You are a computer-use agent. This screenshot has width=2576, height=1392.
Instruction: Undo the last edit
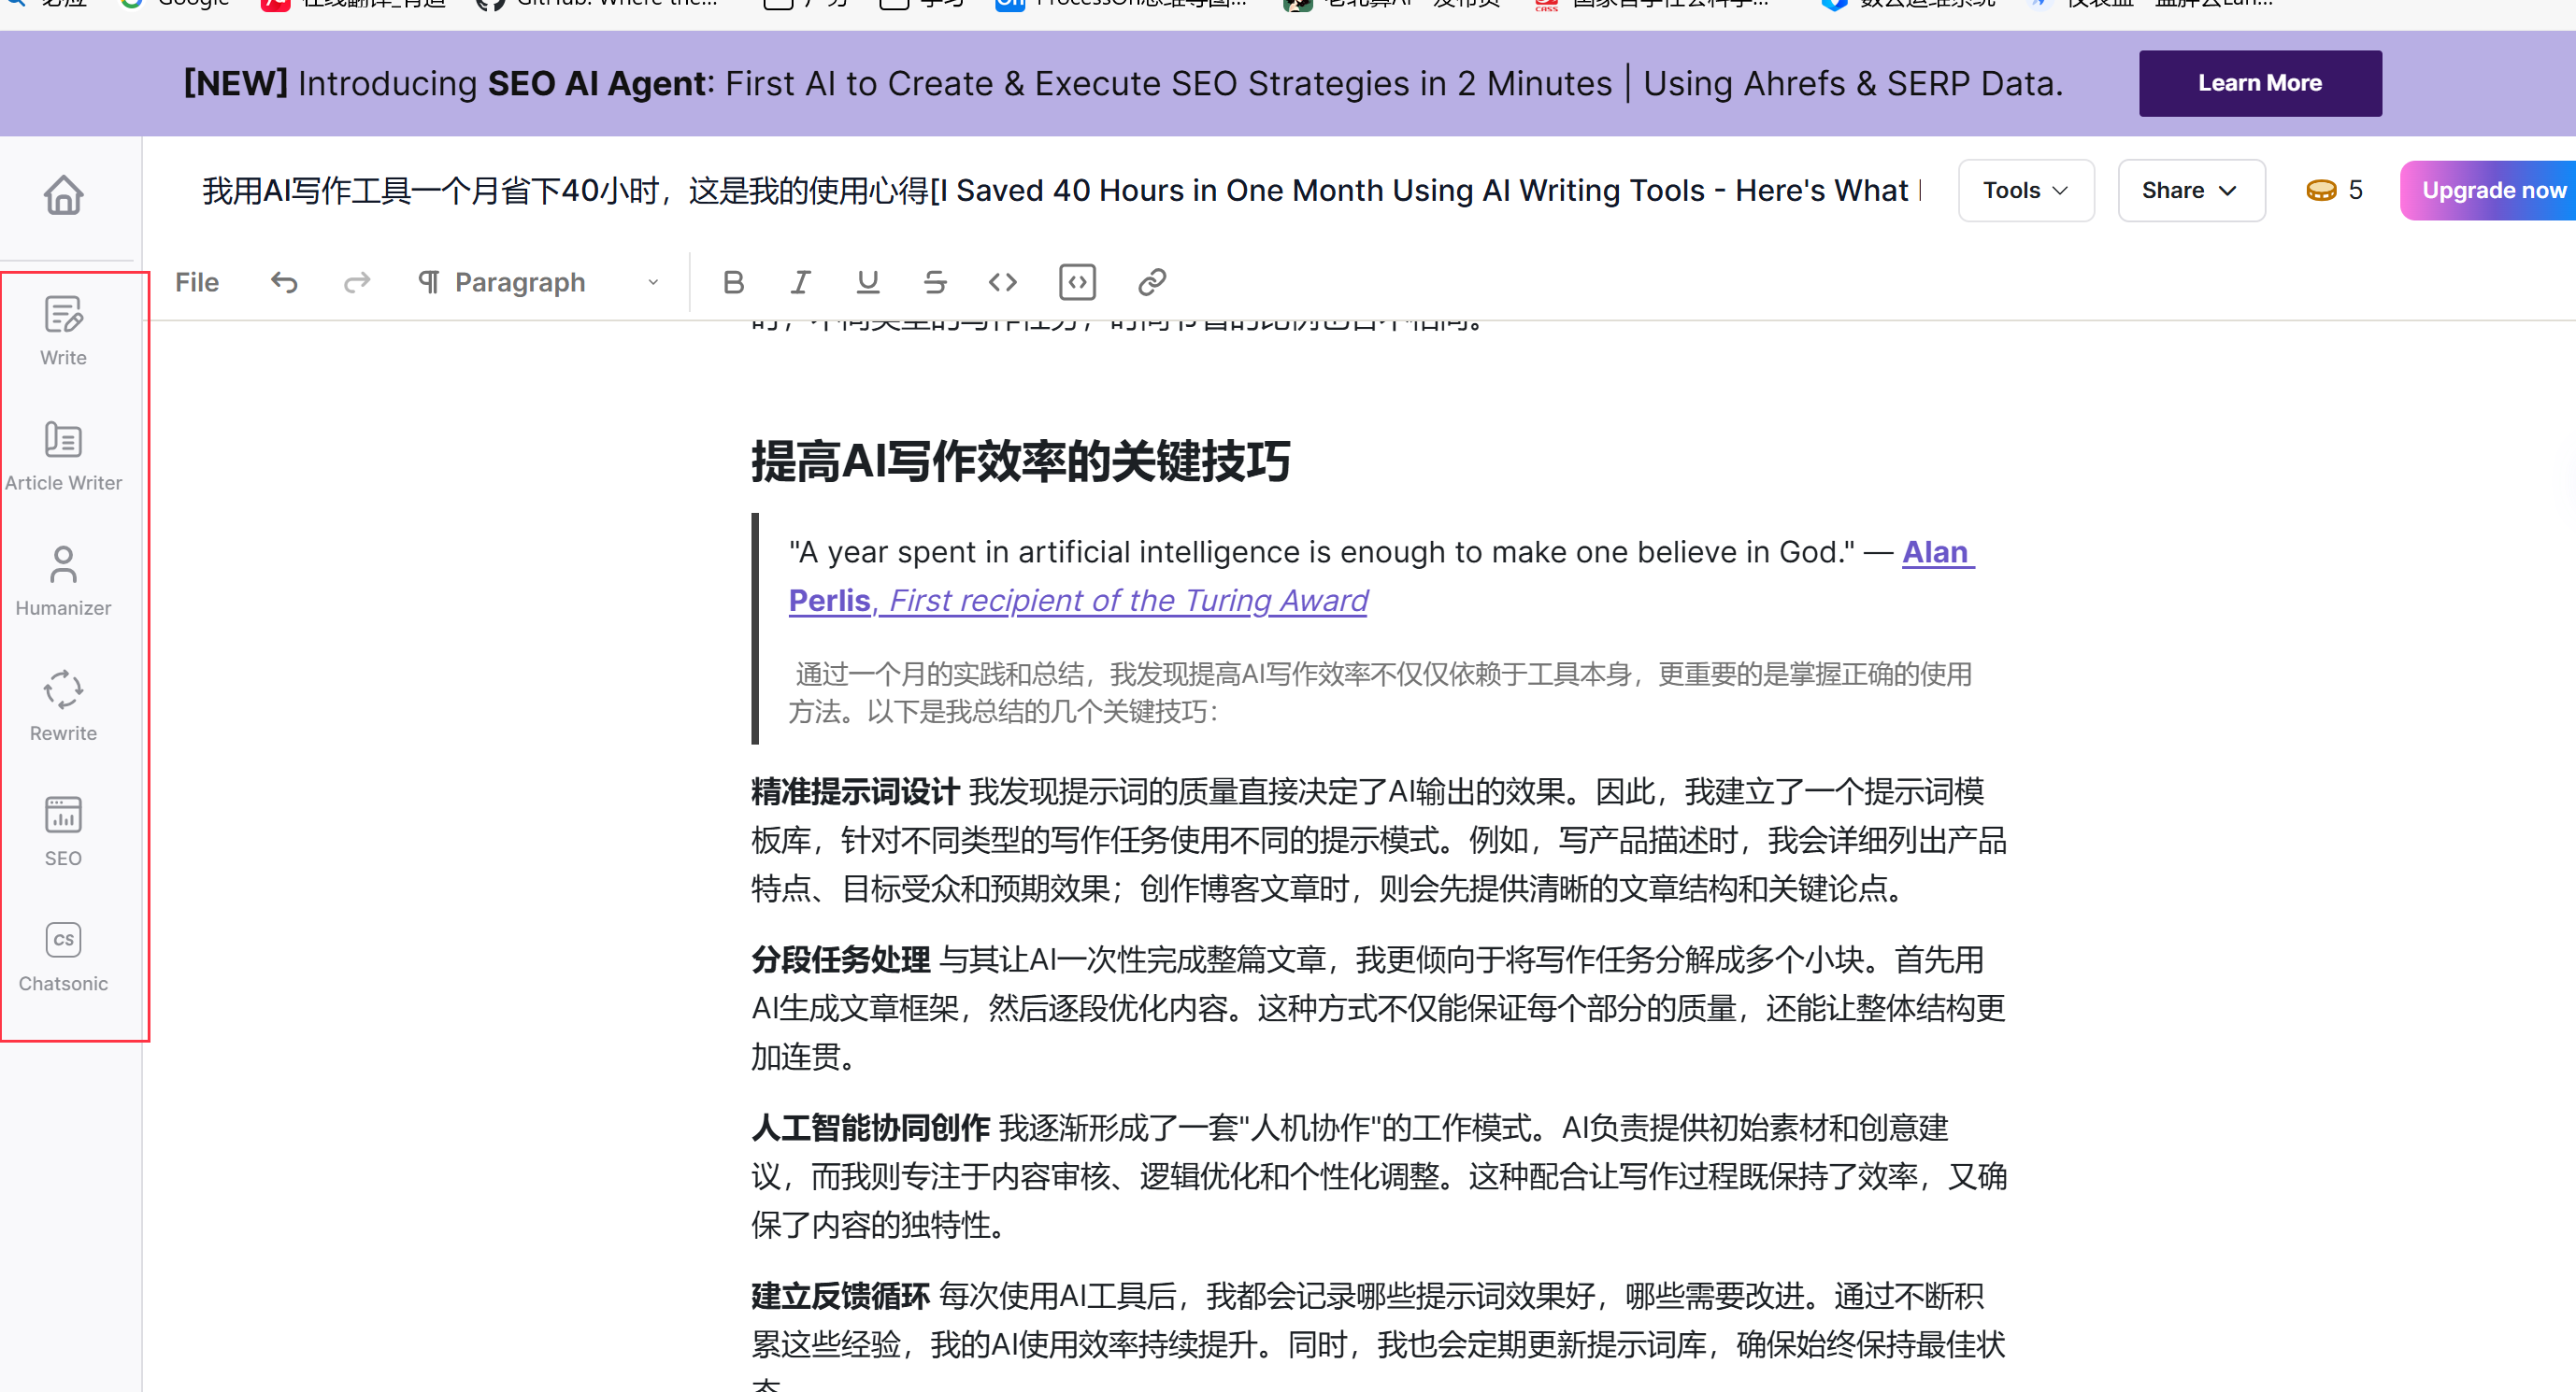tap(285, 282)
